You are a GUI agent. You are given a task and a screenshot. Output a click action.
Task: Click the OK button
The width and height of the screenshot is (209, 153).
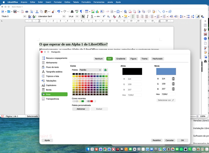pos(182,140)
